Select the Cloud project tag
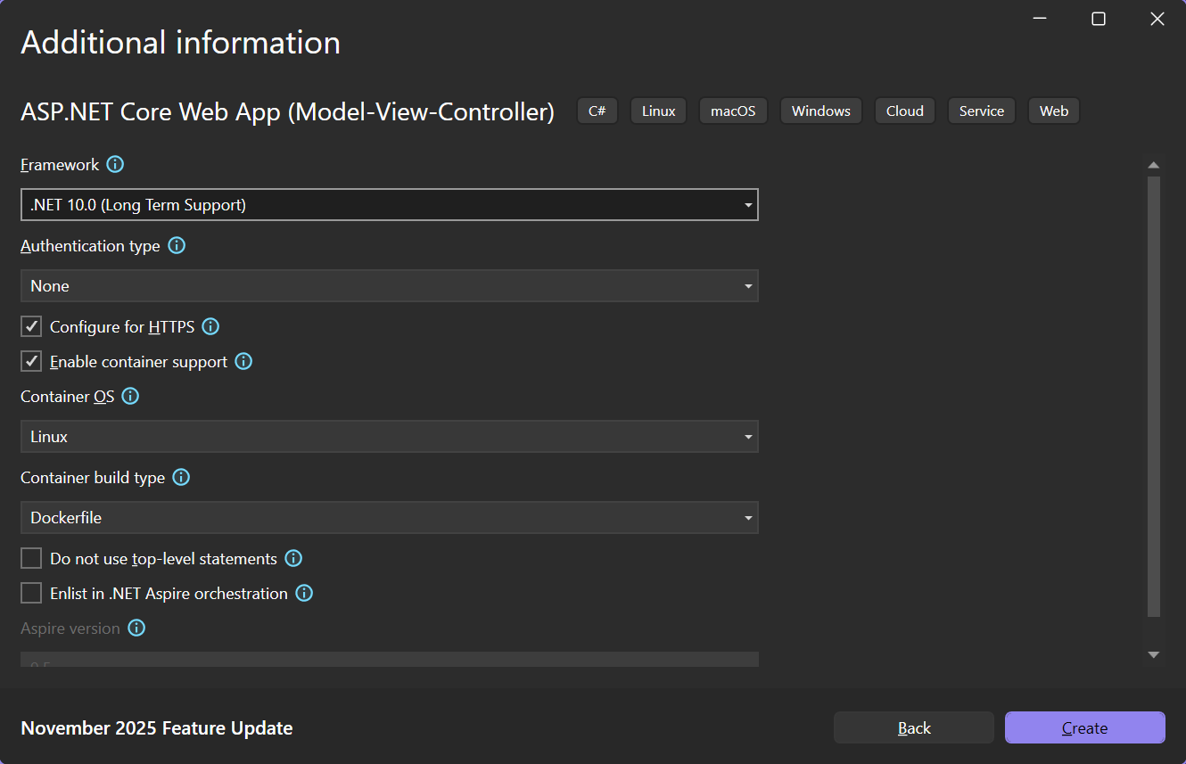The height and width of the screenshot is (764, 1186). tap(904, 111)
